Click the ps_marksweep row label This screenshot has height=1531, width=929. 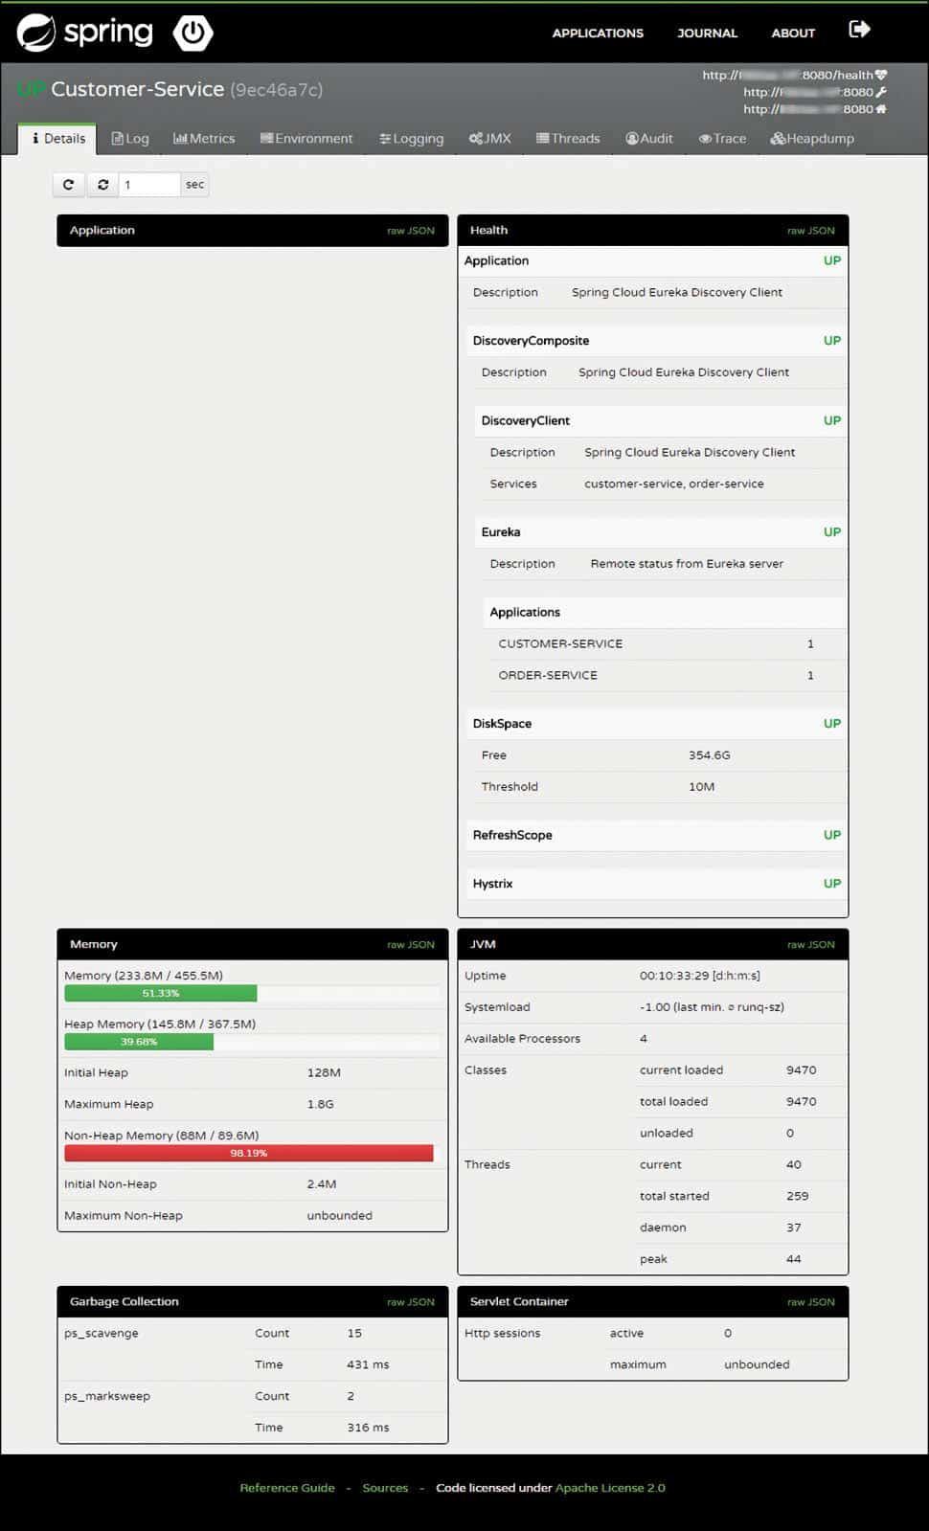[107, 1397]
